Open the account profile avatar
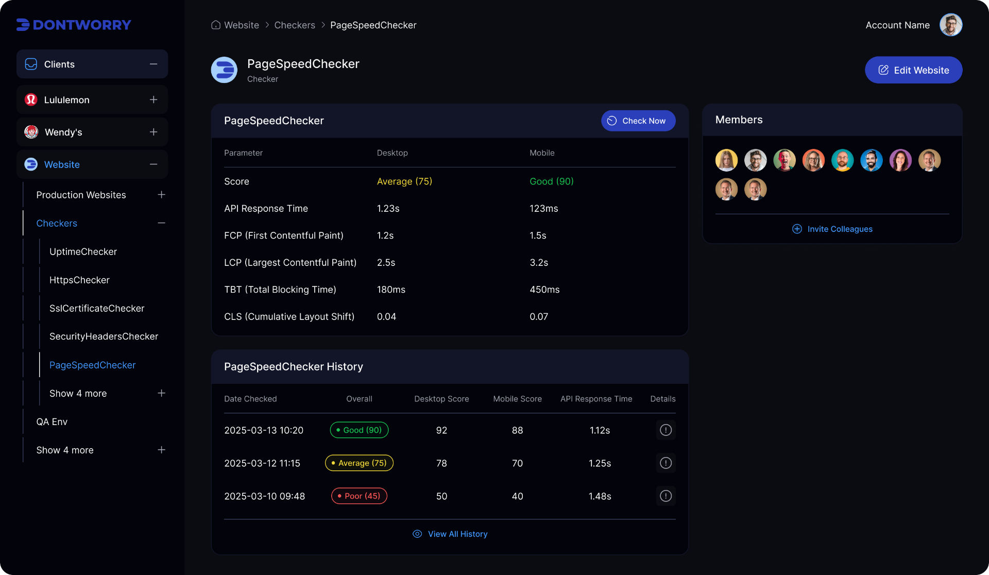This screenshot has width=989, height=575. [951, 25]
